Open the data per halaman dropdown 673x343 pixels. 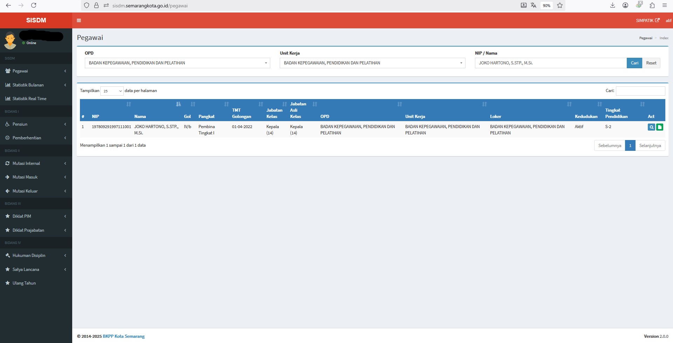(x=112, y=91)
